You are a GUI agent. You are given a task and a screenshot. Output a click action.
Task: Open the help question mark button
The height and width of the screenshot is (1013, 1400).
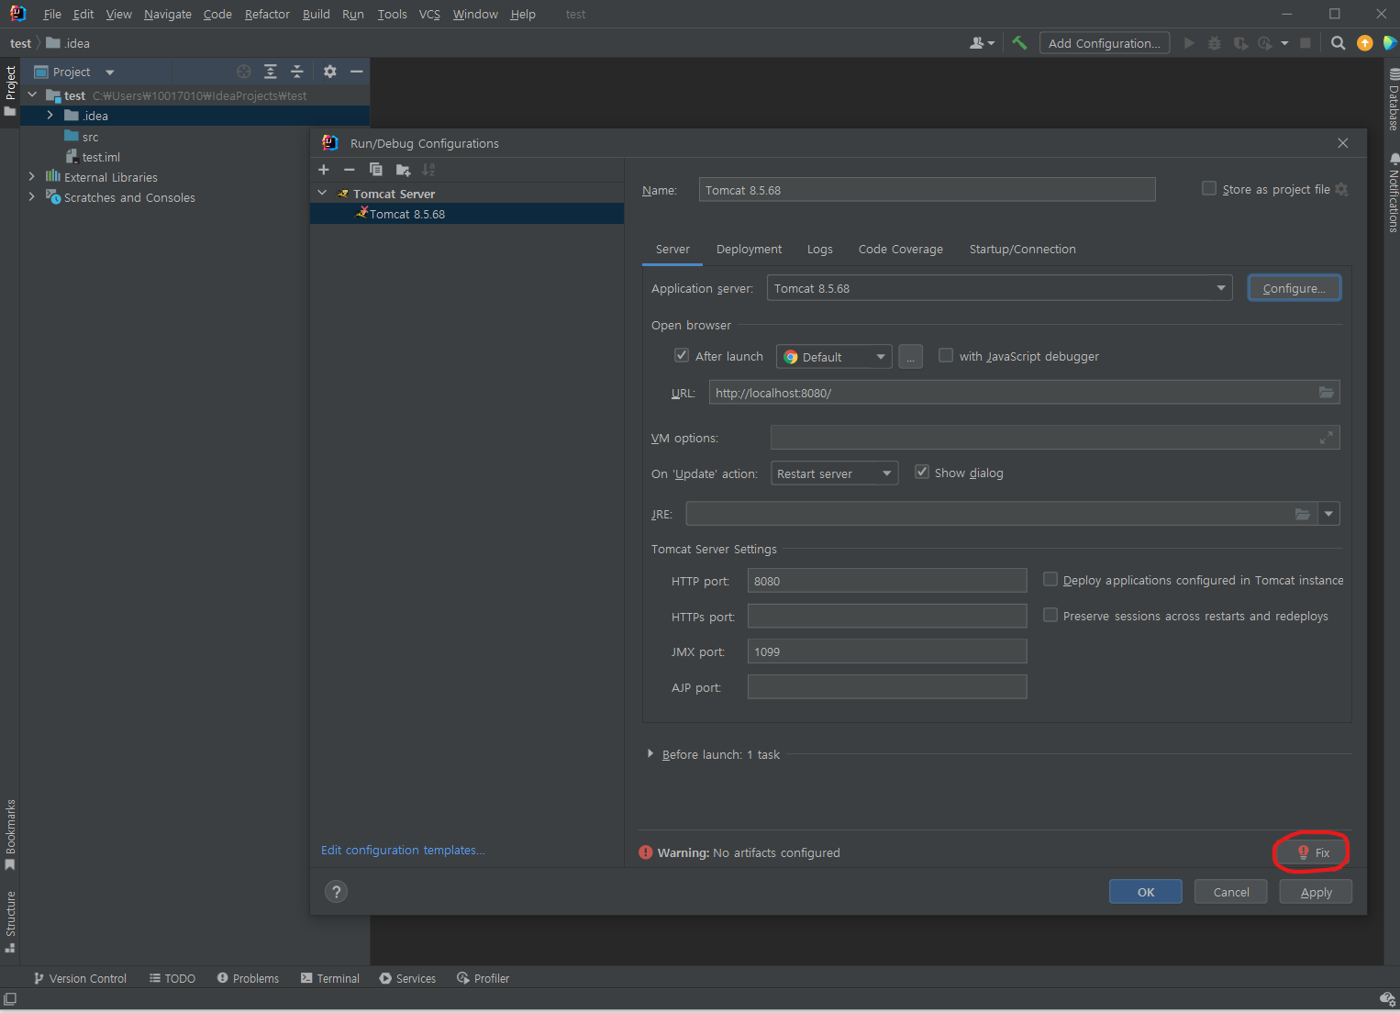pyautogui.click(x=337, y=892)
